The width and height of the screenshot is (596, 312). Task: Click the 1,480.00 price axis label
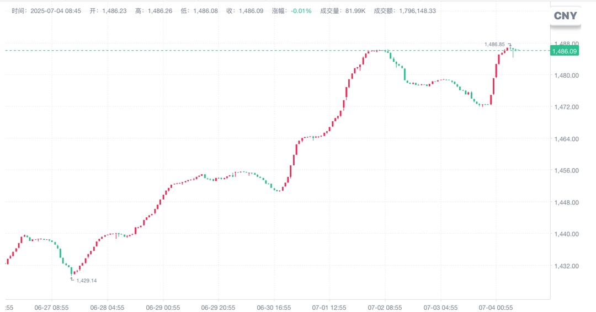click(x=567, y=76)
